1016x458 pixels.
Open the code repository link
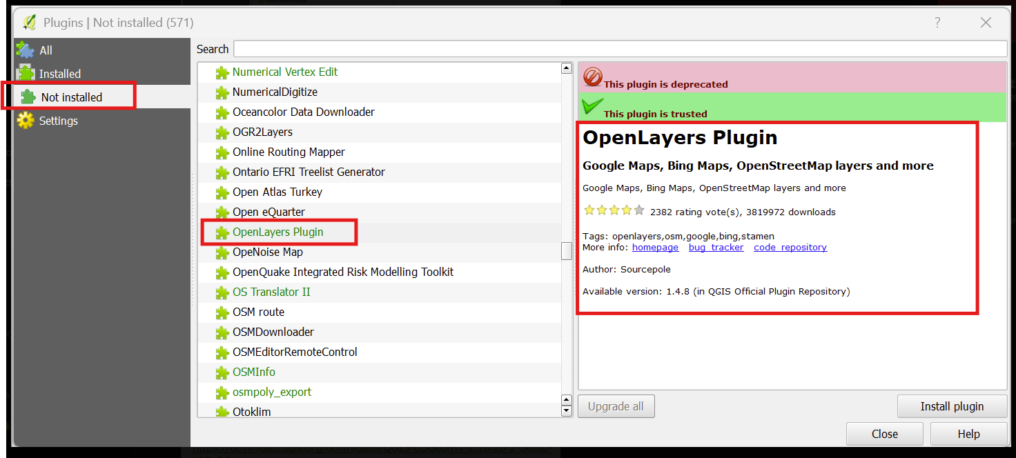790,247
